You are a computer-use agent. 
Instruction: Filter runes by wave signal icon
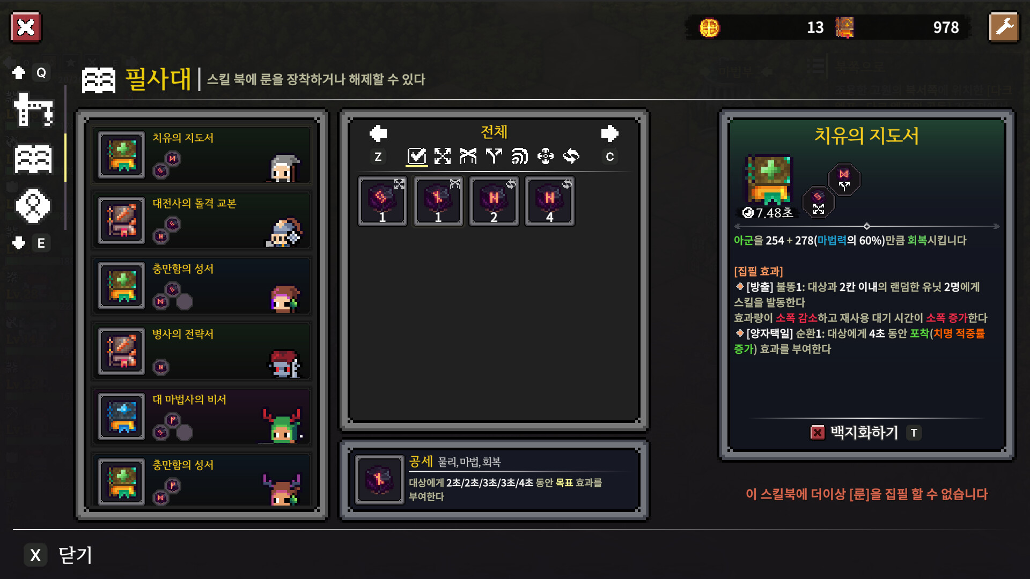coord(519,156)
